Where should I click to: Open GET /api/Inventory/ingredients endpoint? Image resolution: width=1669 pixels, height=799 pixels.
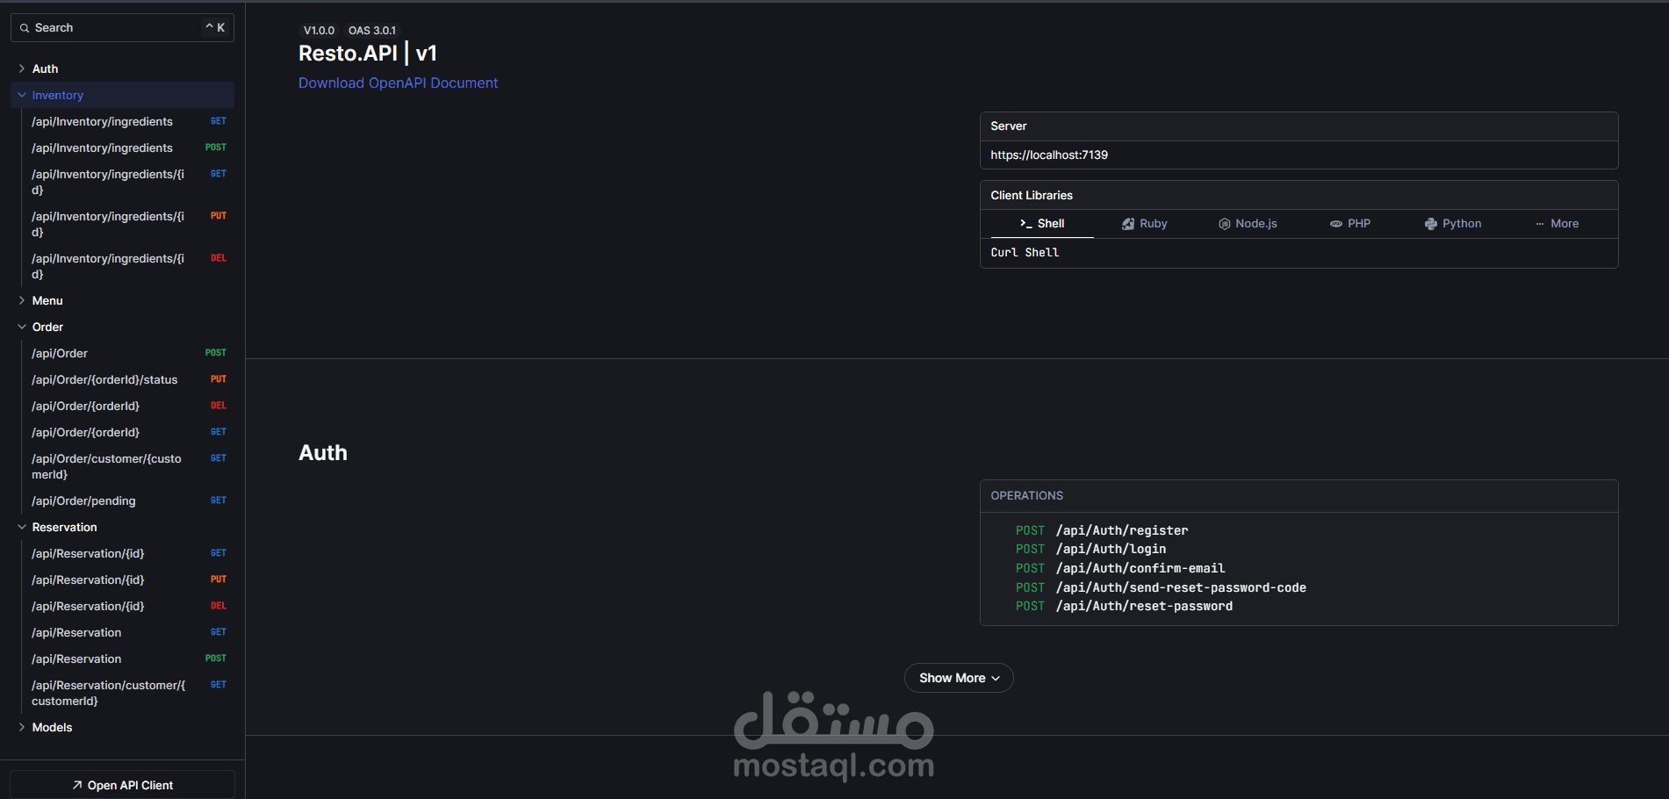pos(128,121)
